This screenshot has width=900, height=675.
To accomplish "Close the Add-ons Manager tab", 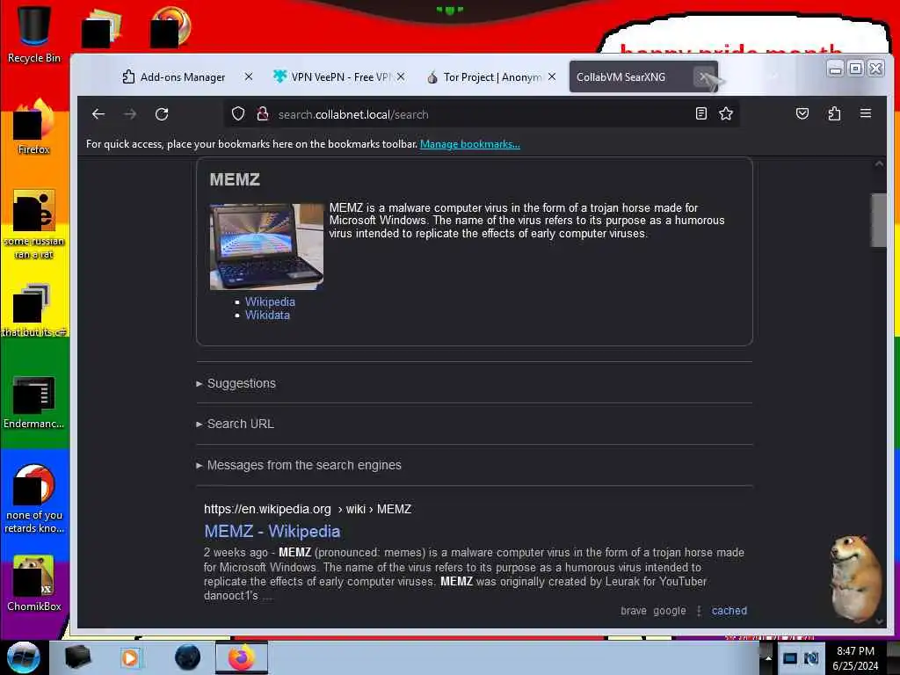I will pos(249,76).
